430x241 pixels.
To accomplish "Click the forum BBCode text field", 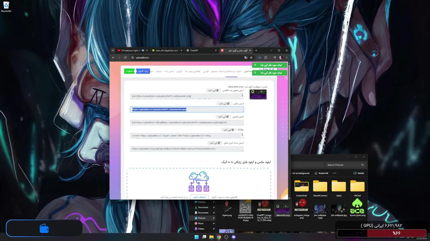I will [187, 123].
